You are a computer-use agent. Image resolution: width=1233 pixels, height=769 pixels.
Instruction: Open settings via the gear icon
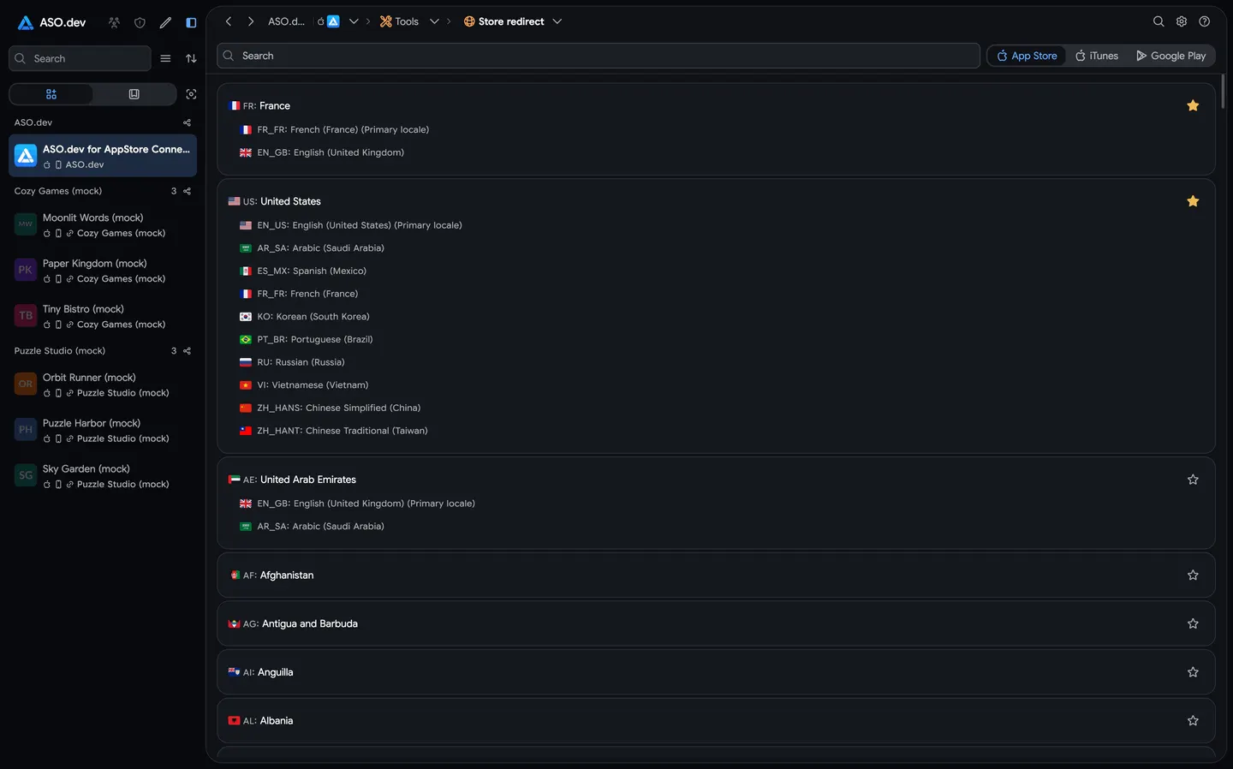click(1182, 21)
